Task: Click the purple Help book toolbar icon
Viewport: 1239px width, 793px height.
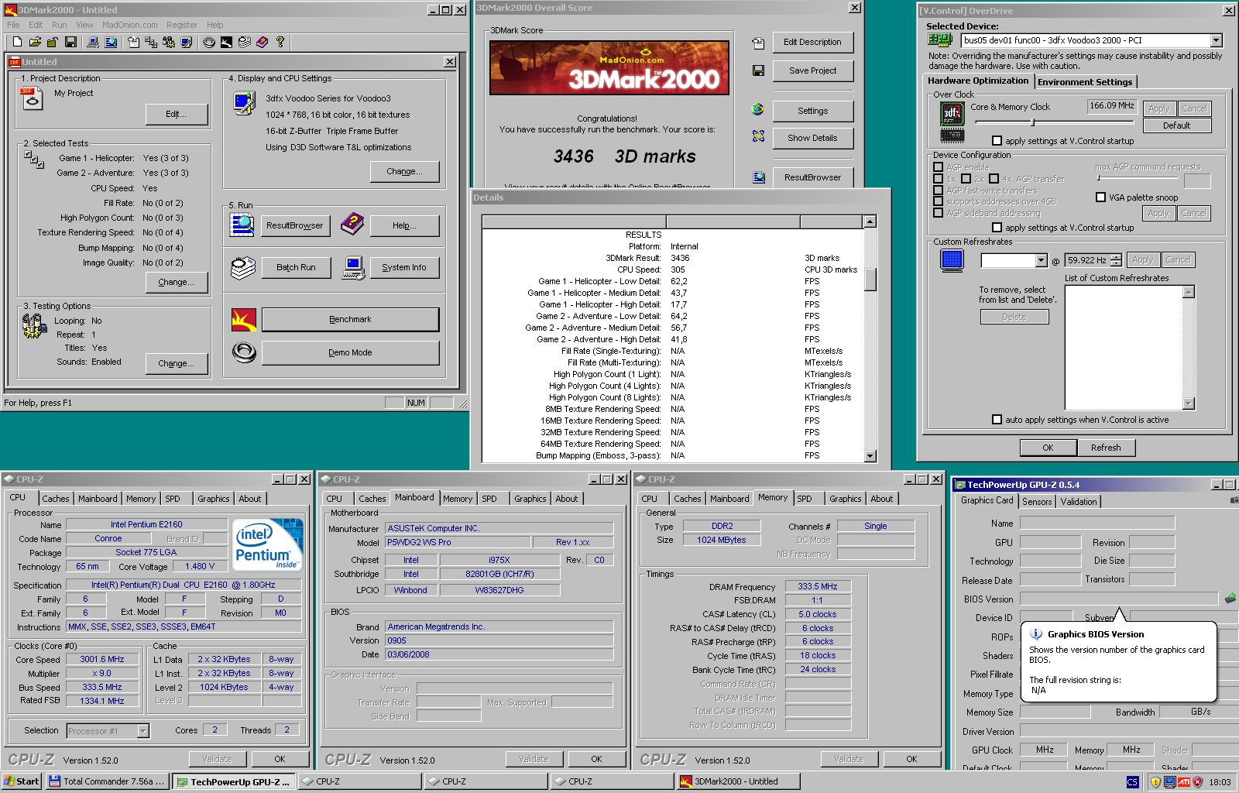Action: coord(263,42)
